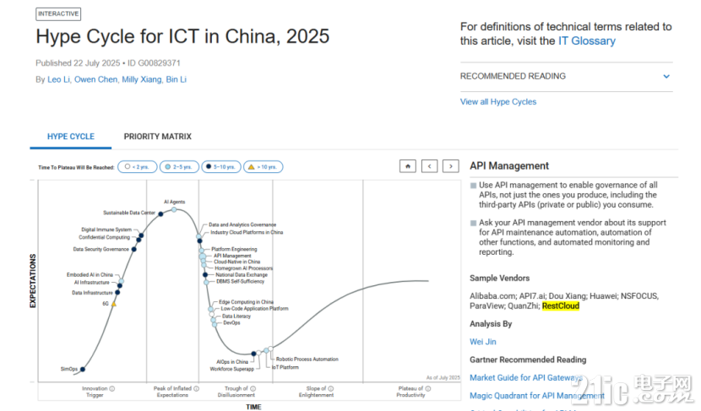Screen dimensions: 701x411
Task: Click the home reset chart icon
Action: 407,166
